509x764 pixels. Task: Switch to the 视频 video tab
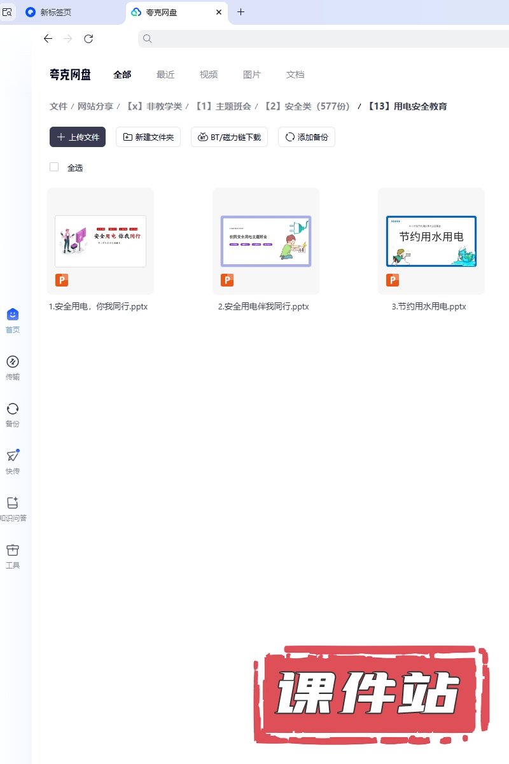[209, 74]
